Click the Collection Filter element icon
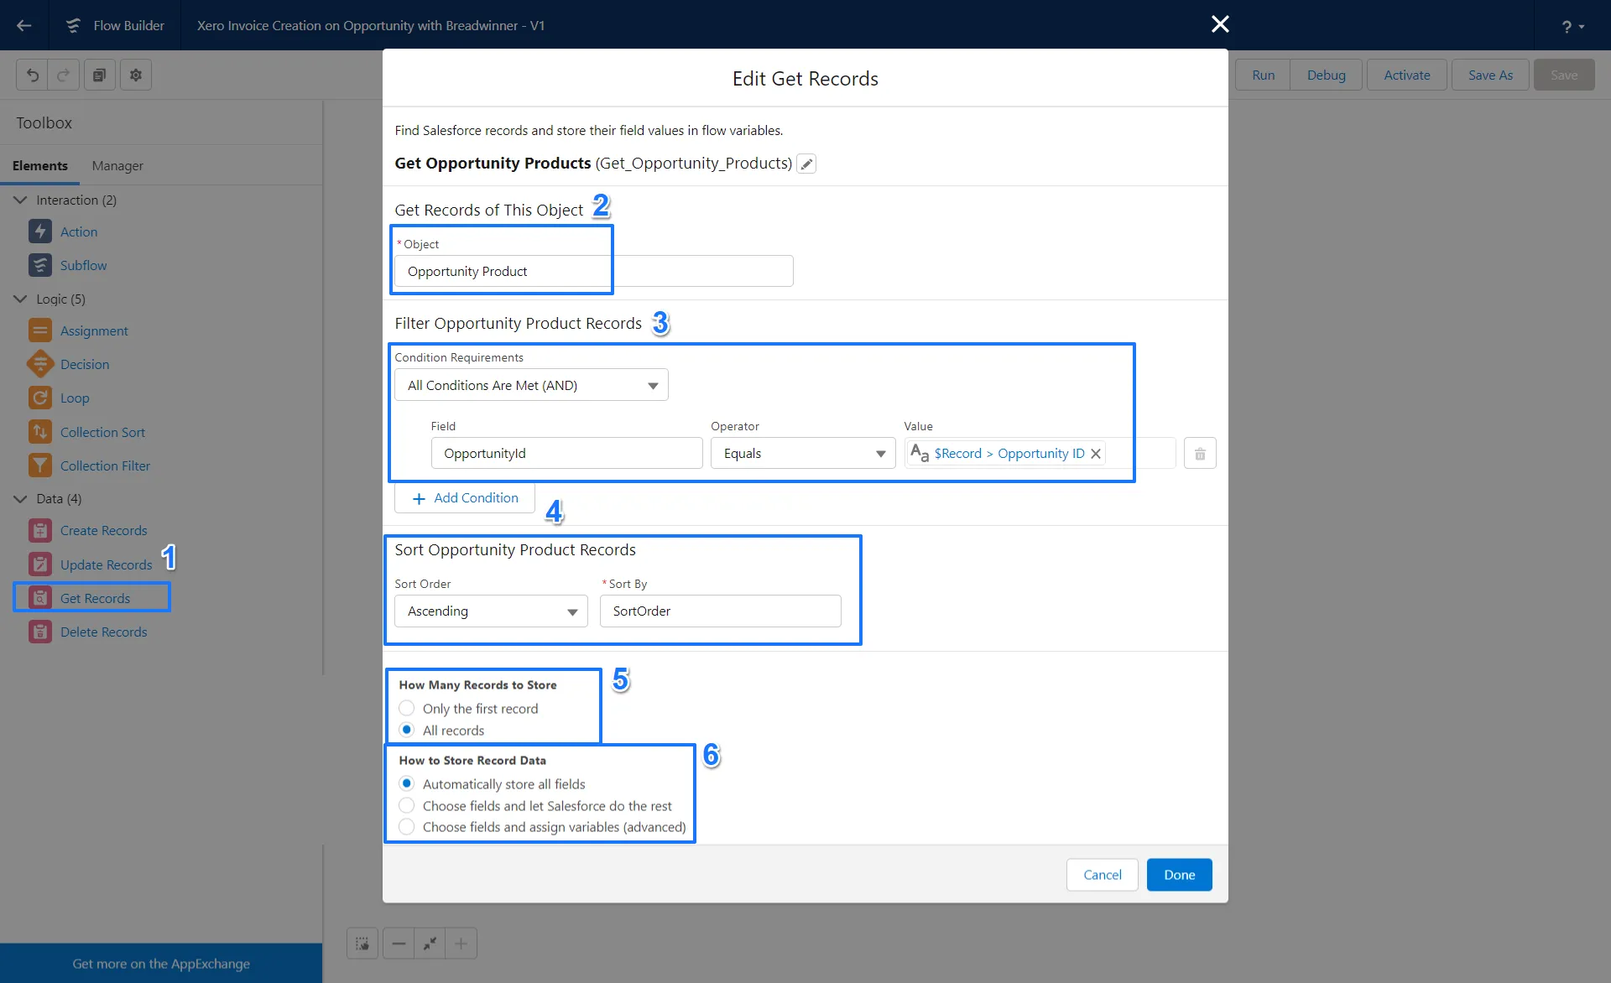This screenshot has height=983, width=1611. [39, 465]
